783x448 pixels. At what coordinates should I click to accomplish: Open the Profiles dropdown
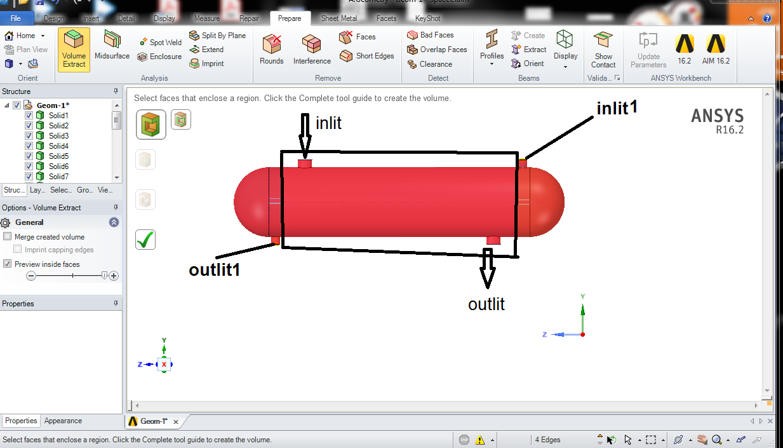(x=492, y=50)
